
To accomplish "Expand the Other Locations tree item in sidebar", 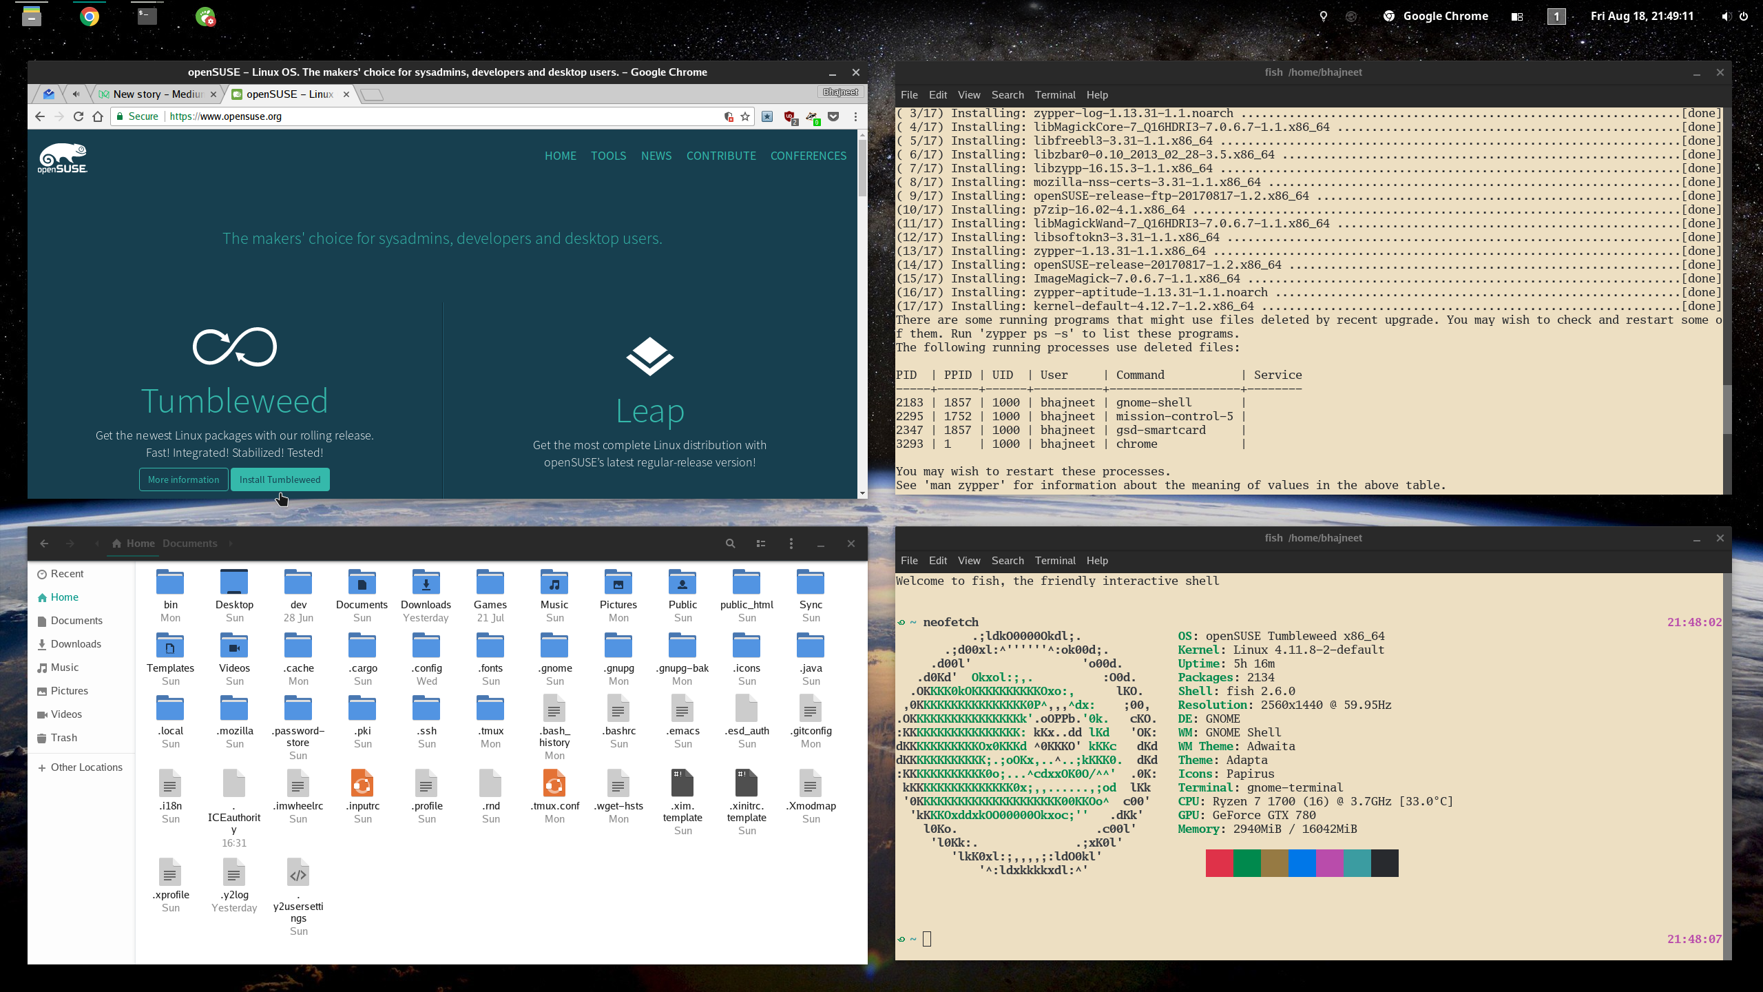I will (43, 767).
